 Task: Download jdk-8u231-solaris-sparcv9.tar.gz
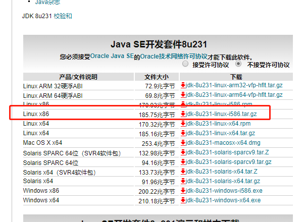229,162
